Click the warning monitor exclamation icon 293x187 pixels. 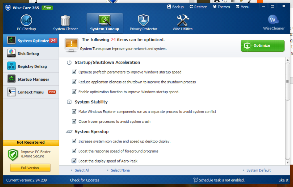click(x=71, y=45)
